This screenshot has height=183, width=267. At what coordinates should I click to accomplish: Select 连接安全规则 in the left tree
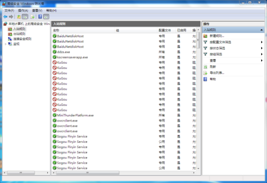pyautogui.click(x=22, y=39)
